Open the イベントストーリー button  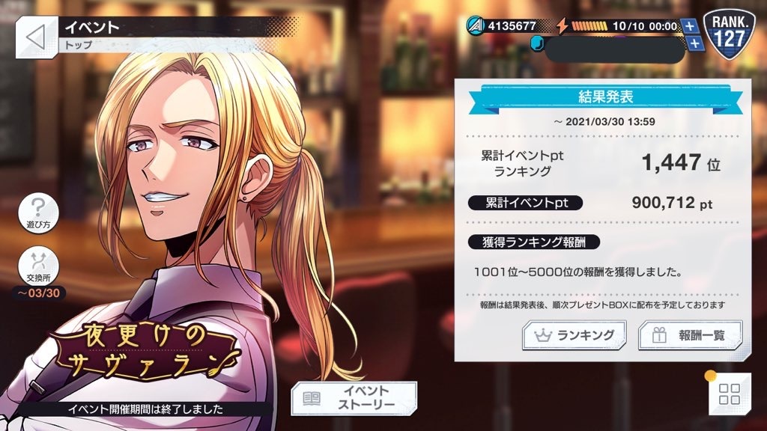click(x=354, y=398)
